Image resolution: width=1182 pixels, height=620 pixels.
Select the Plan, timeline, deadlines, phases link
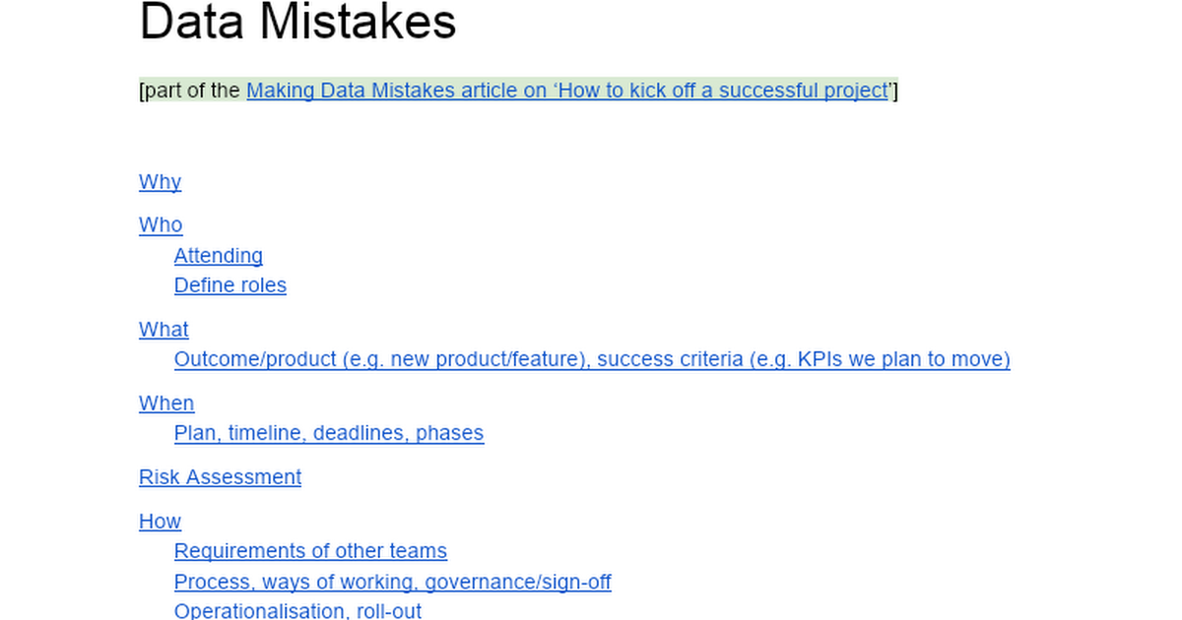(x=329, y=433)
